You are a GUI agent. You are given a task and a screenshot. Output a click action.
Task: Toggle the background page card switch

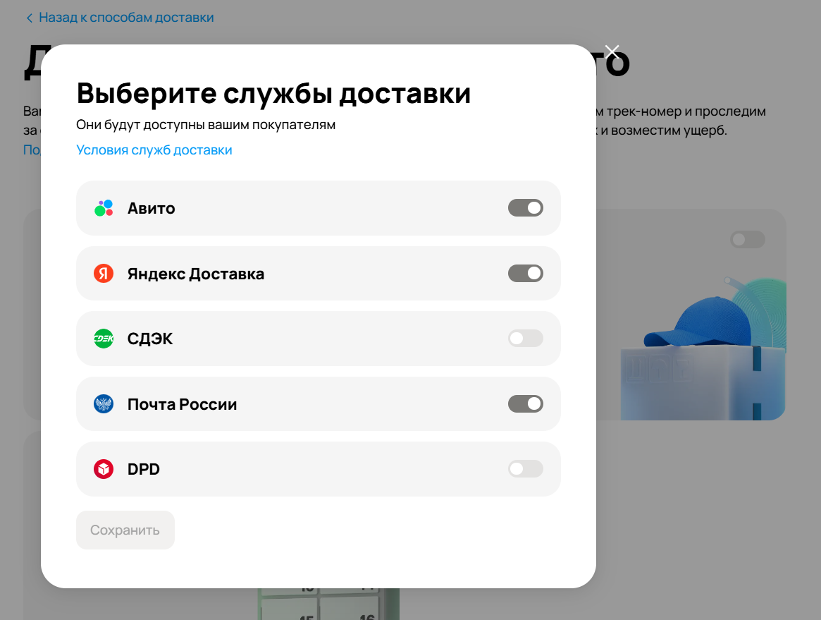[x=748, y=240]
